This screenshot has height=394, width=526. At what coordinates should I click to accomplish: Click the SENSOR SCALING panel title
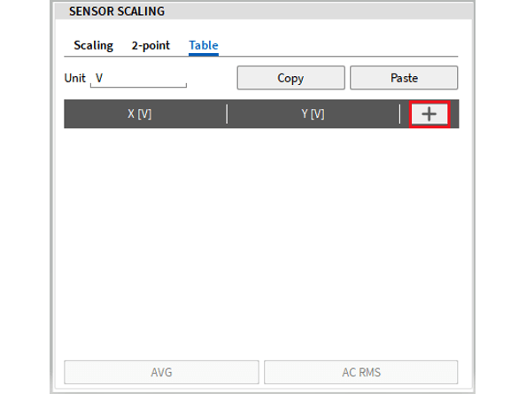click(x=117, y=12)
